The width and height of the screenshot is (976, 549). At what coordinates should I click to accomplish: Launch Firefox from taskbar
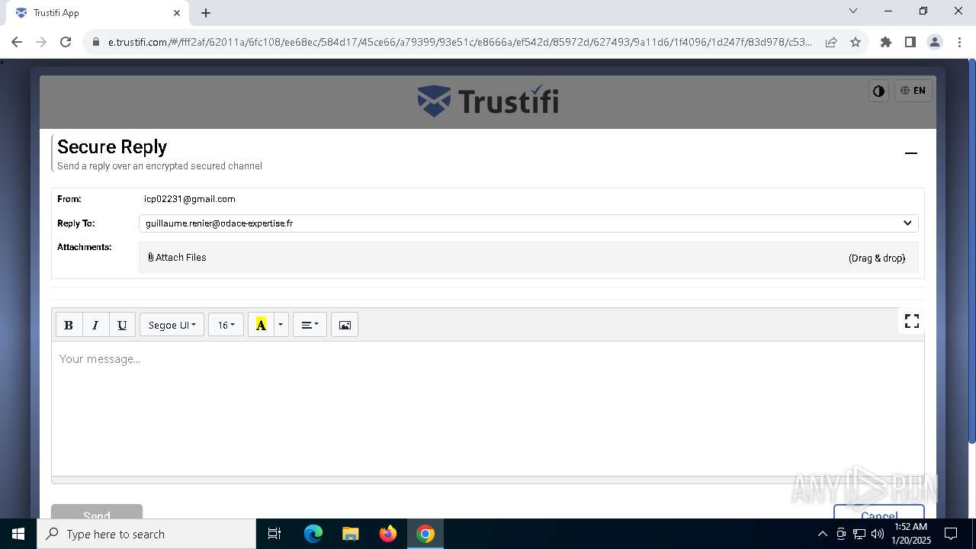(388, 534)
